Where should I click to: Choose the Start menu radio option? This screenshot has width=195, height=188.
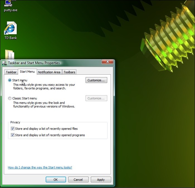(x=10, y=80)
